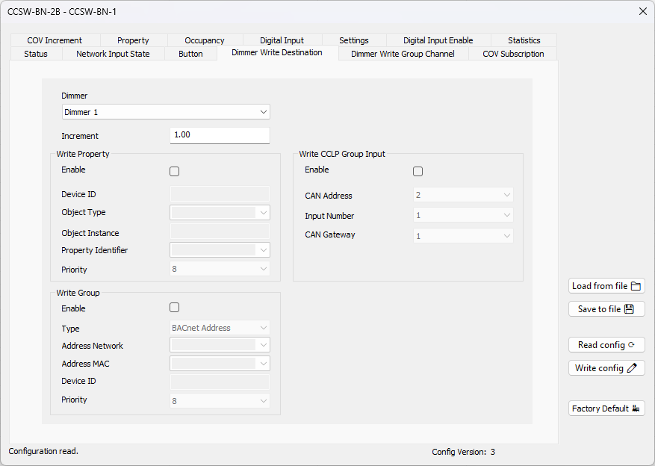
Task: Click the factory icon on Factory Default
Action: (x=636, y=408)
